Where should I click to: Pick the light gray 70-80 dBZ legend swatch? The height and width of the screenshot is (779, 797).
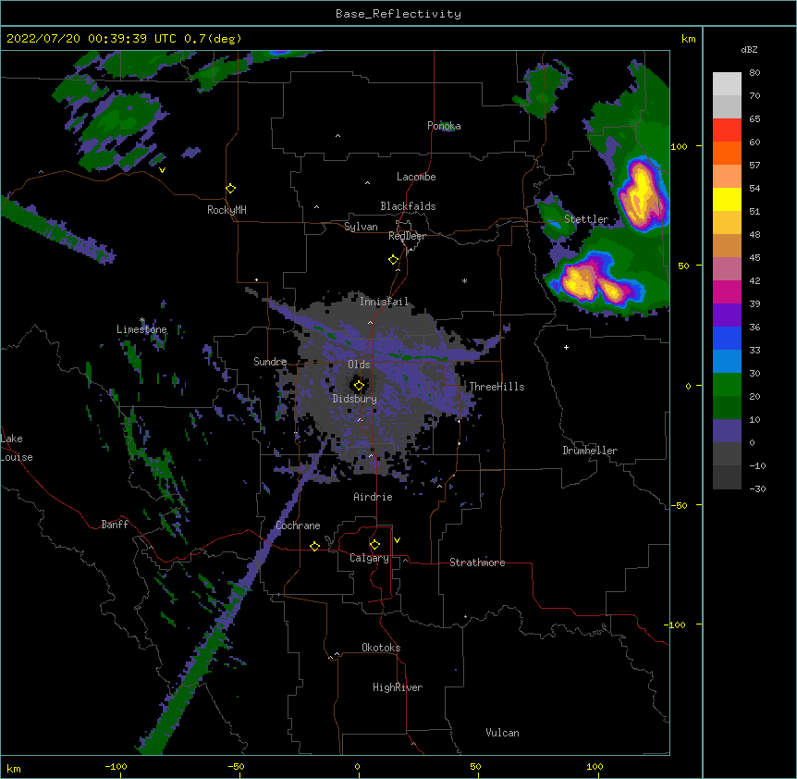[727, 84]
